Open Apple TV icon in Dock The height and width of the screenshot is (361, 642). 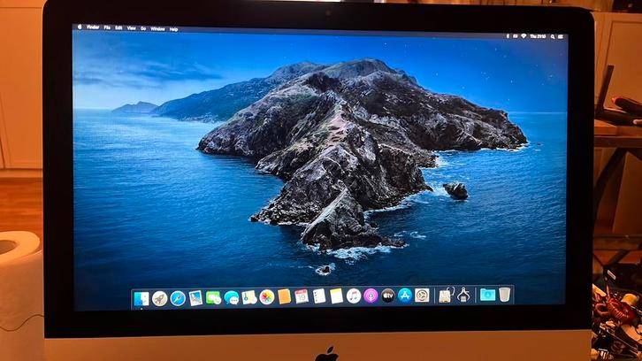click(387, 296)
